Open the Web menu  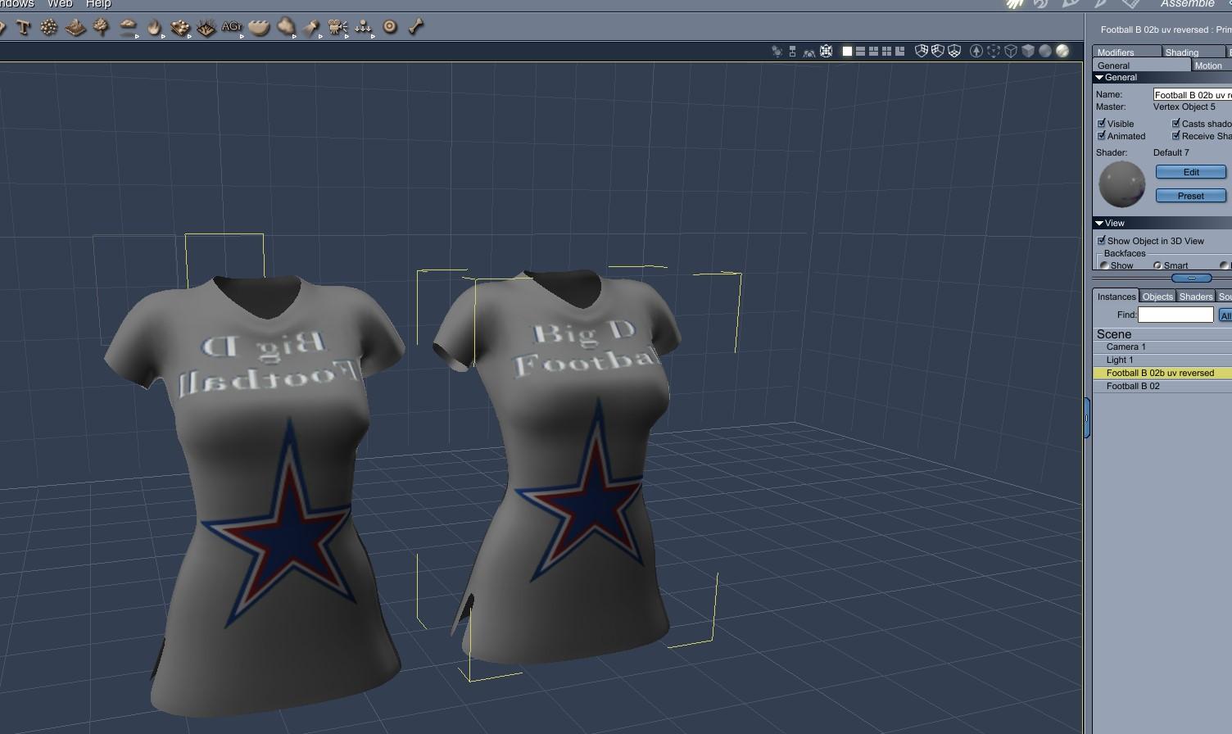(x=60, y=4)
